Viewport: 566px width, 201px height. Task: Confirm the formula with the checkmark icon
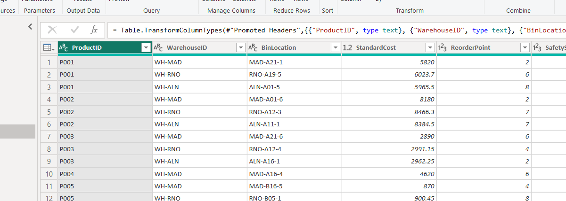pyautogui.click(x=74, y=30)
